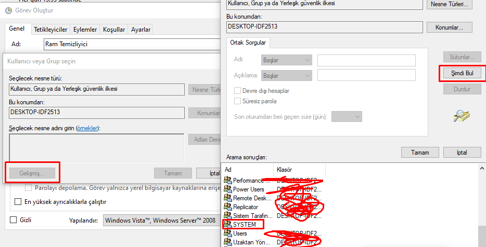Click the Durdur button

[x=462, y=89]
